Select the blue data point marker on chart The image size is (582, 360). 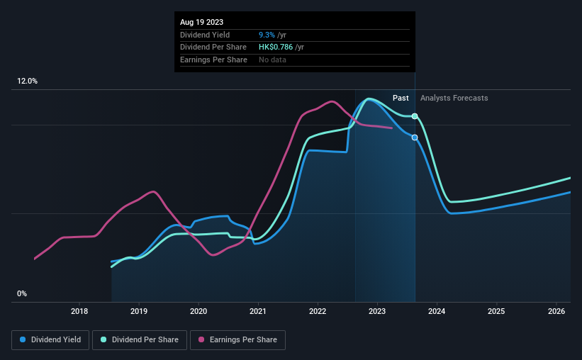[x=415, y=137]
